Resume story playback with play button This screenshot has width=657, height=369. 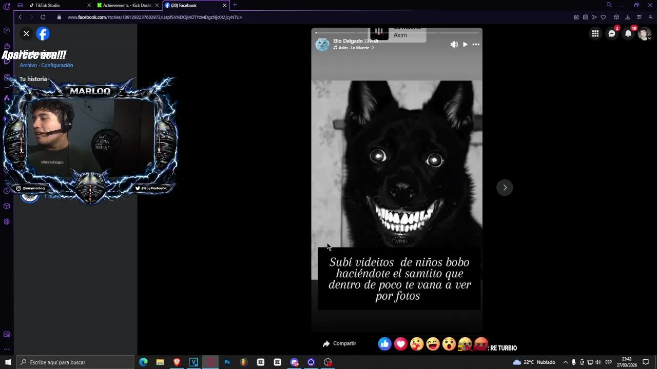[x=465, y=45]
